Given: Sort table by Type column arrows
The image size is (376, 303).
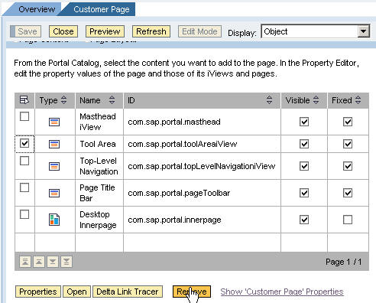Looking at the screenshot, I should pyautogui.click(x=64, y=100).
